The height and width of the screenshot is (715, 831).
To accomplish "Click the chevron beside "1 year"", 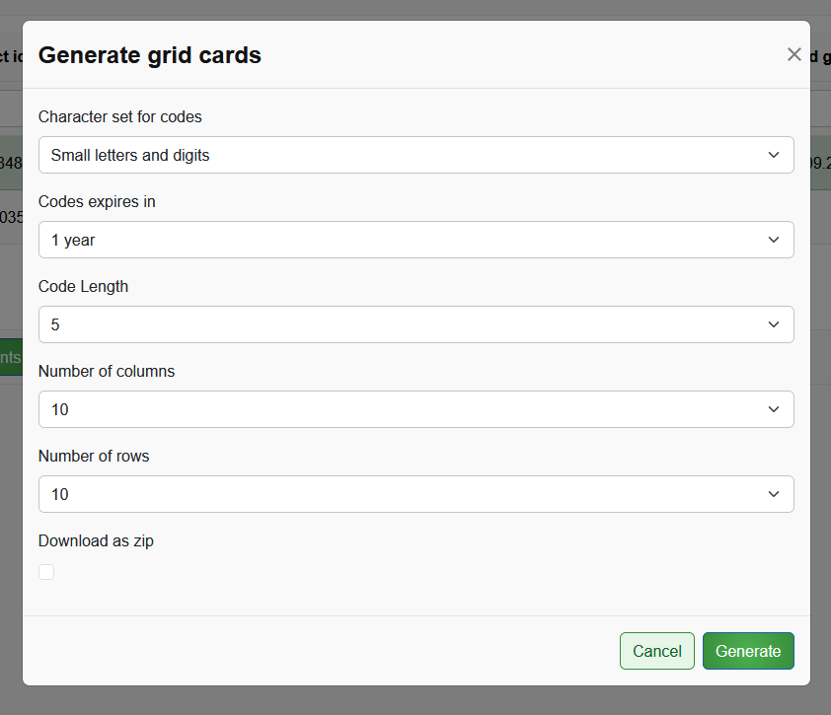I will pyautogui.click(x=774, y=240).
